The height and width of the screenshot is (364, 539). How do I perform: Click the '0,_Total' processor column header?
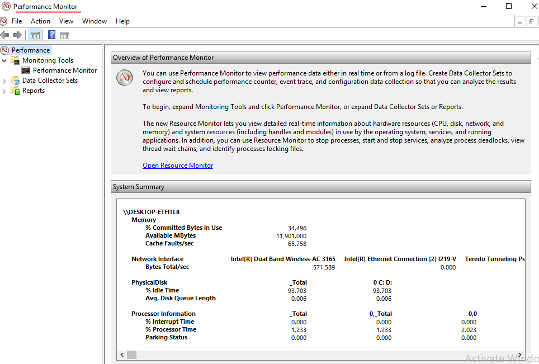(381, 314)
